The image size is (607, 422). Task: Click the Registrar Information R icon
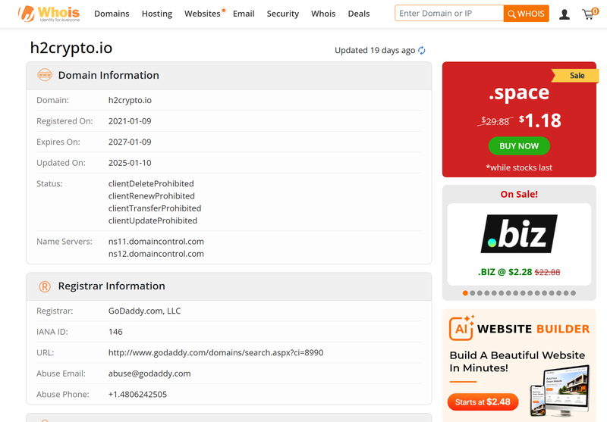pos(45,286)
